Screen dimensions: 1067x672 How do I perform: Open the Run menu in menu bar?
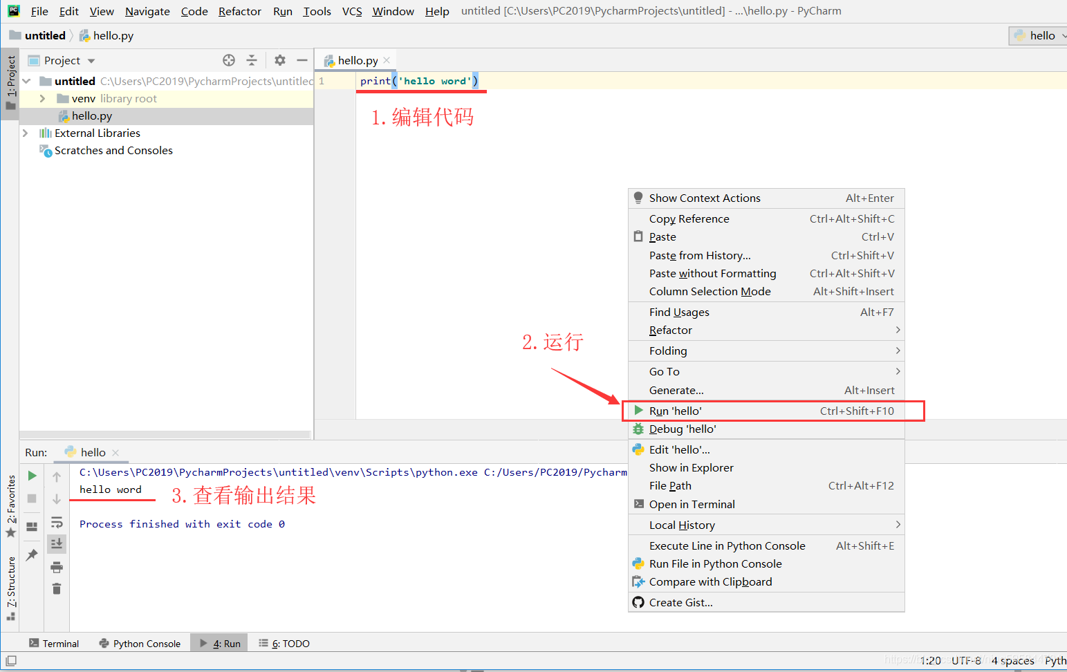[x=283, y=12]
